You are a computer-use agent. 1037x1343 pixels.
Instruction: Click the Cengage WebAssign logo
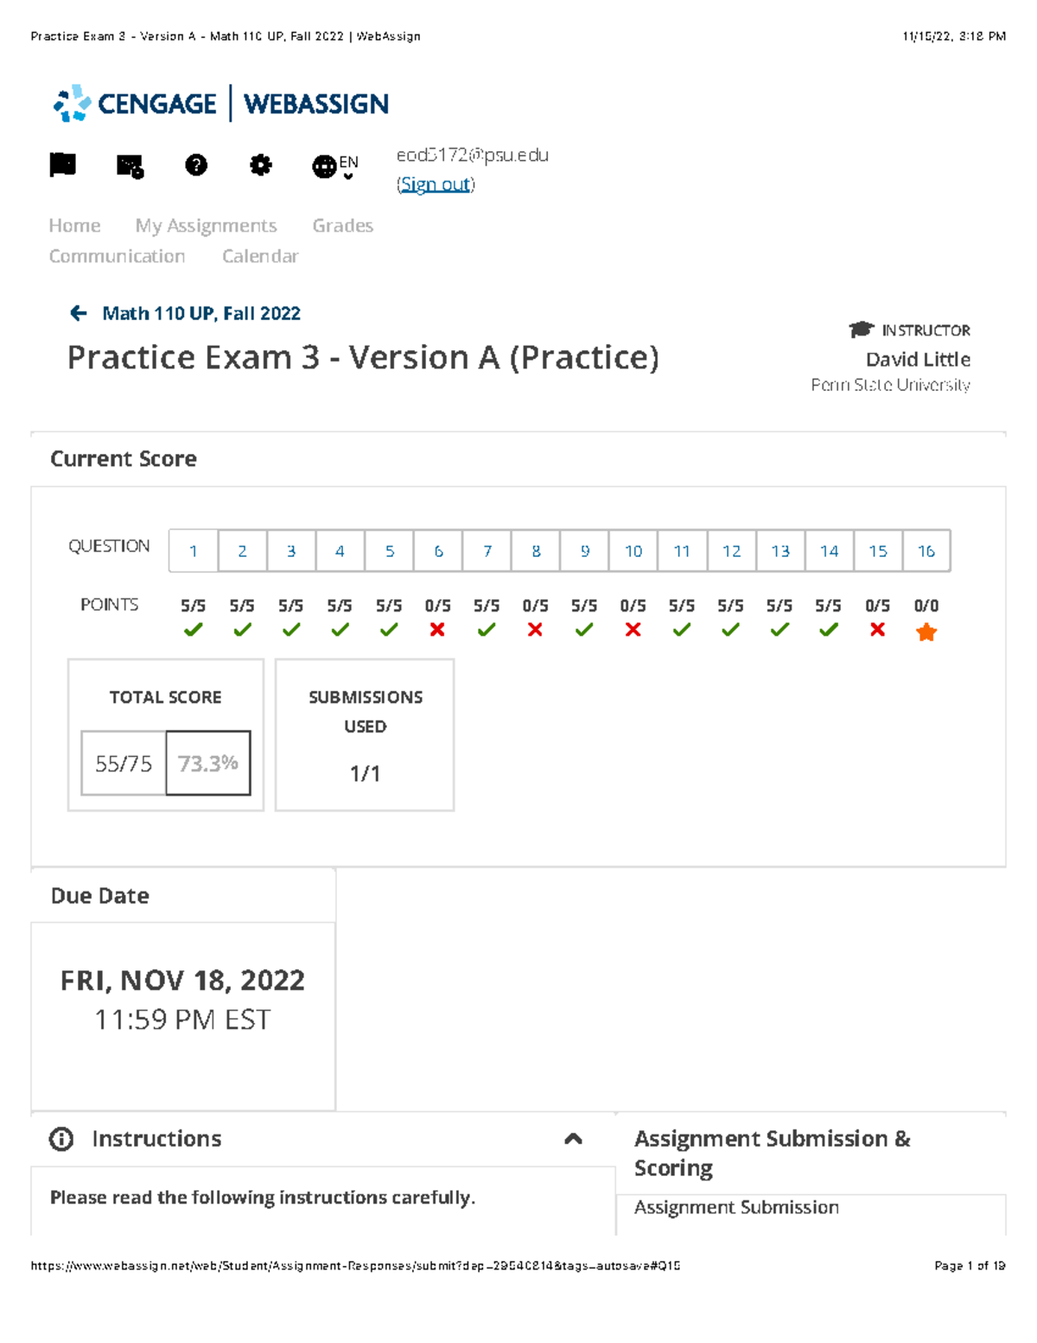[220, 103]
